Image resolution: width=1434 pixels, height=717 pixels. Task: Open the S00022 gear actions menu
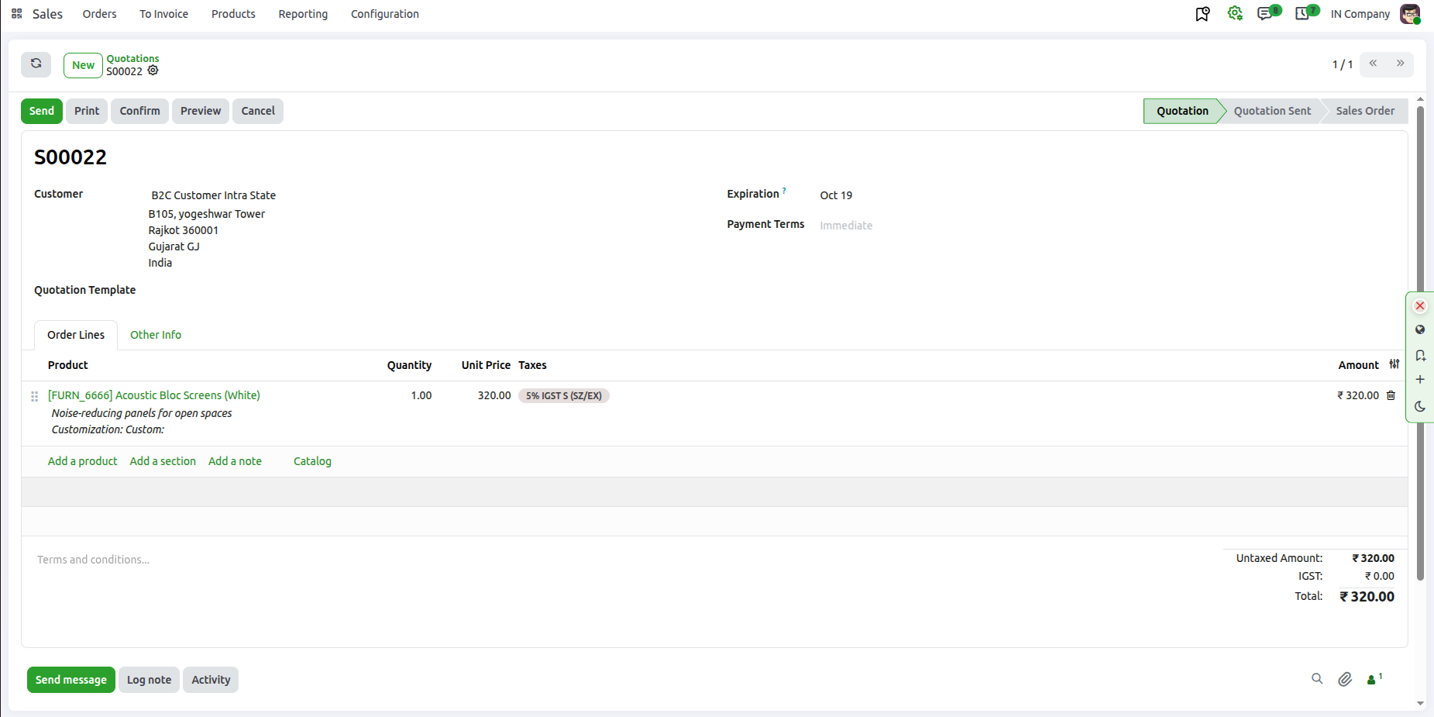pos(153,71)
